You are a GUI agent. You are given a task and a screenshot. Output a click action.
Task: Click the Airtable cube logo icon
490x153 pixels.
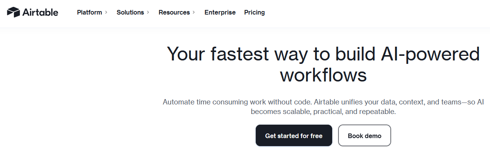13,12
